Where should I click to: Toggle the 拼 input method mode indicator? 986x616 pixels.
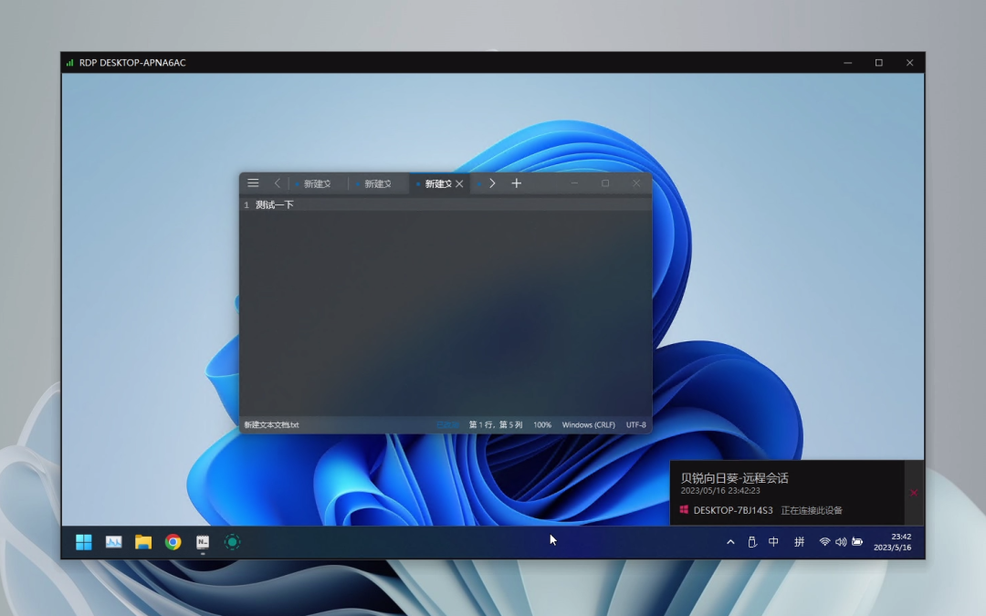point(799,542)
